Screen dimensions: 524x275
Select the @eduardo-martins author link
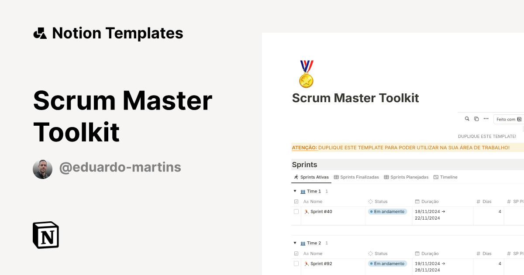pyautogui.click(x=120, y=167)
